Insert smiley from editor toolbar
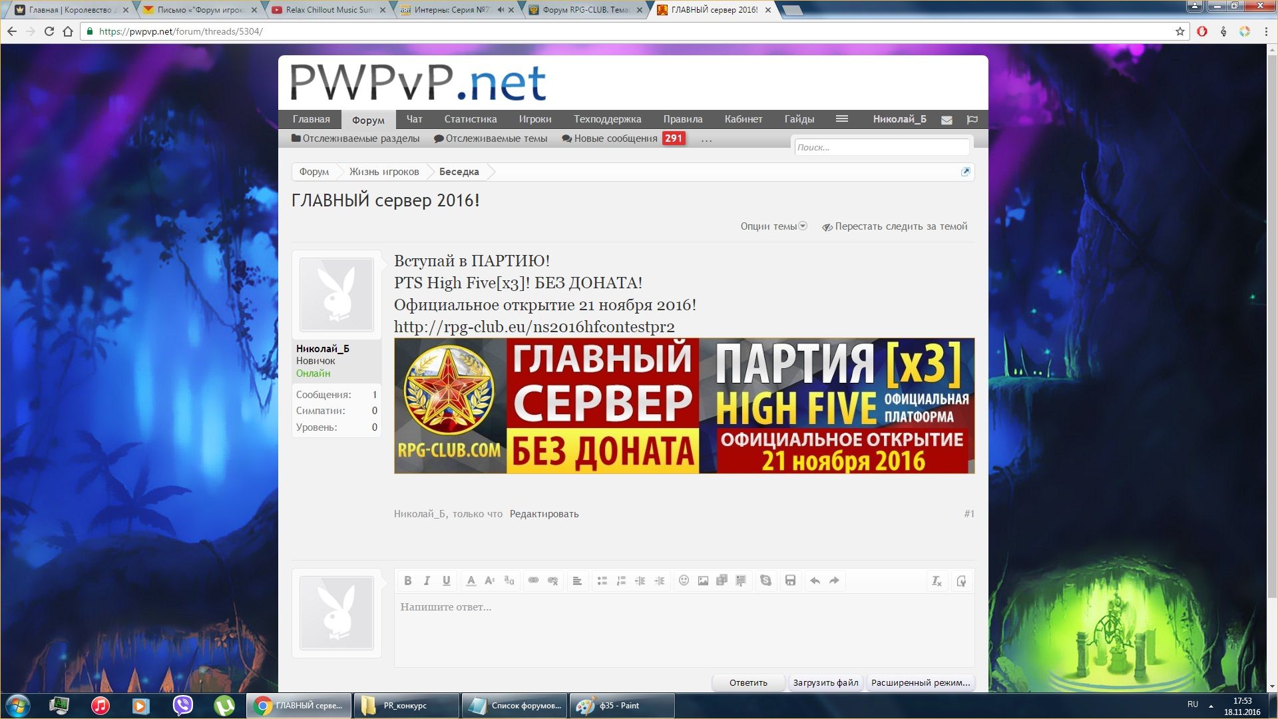The height and width of the screenshot is (719, 1278). 684,581
